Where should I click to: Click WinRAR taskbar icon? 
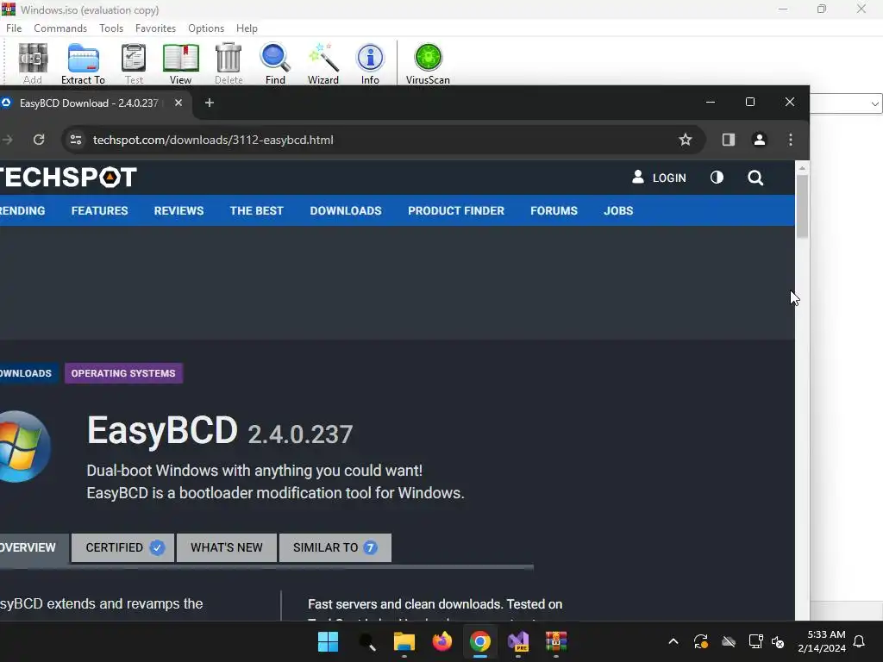pos(556,641)
